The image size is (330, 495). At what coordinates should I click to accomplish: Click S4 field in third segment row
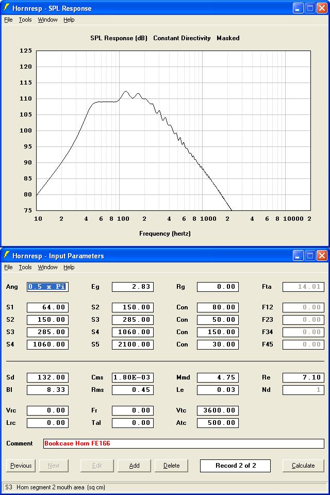(133, 332)
